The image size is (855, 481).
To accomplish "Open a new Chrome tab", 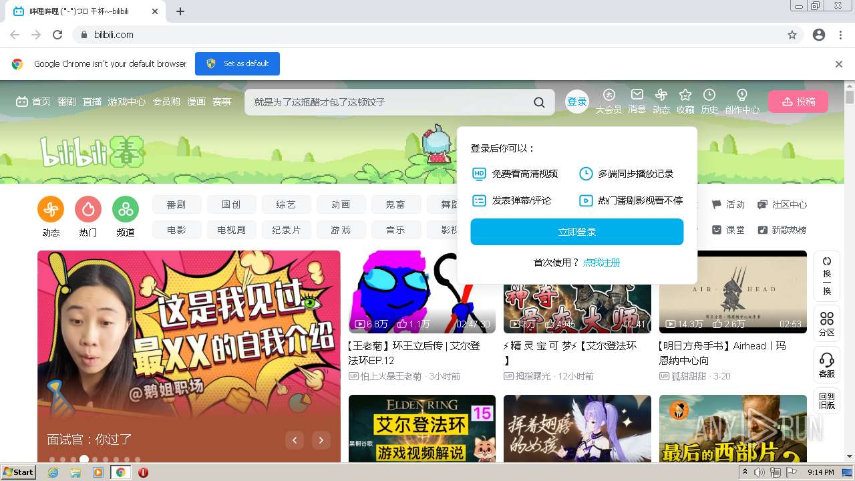I will pyautogui.click(x=180, y=11).
